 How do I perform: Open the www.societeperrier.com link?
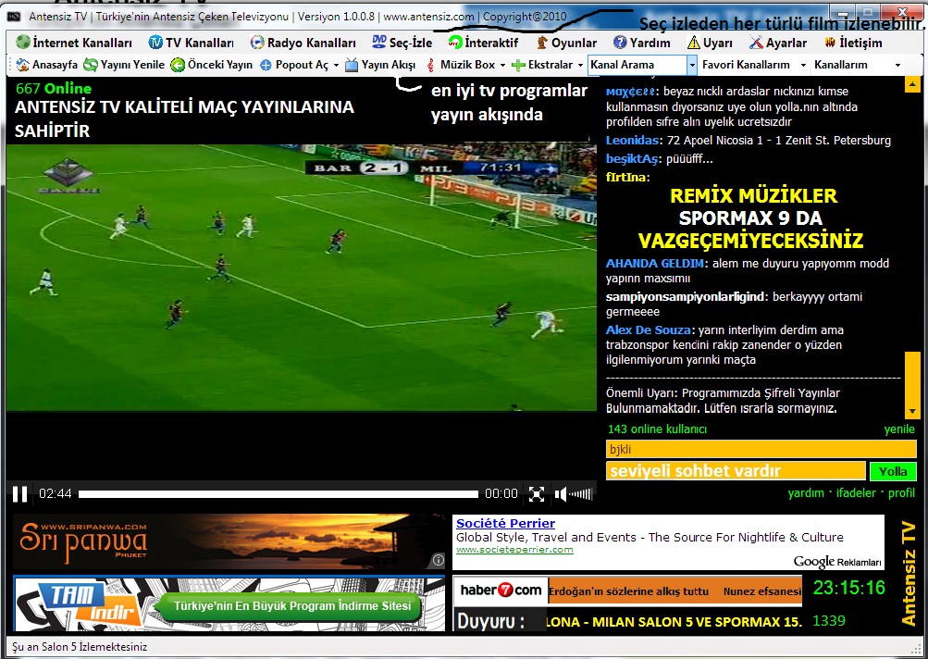[x=514, y=550]
